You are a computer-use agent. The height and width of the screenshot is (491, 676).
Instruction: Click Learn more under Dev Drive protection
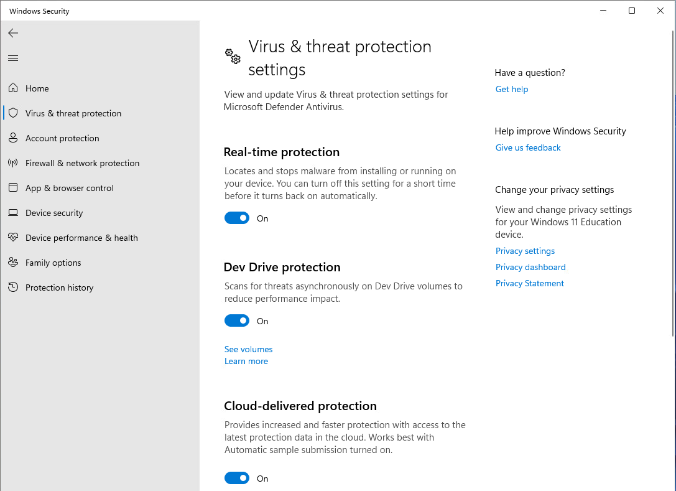point(246,361)
